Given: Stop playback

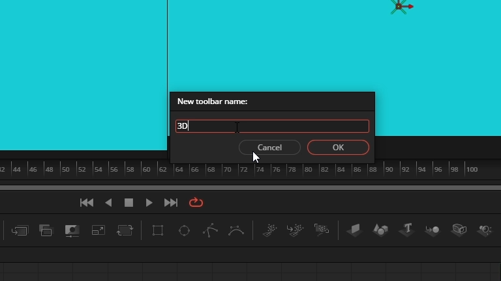Looking at the screenshot, I should pyautogui.click(x=129, y=203).
